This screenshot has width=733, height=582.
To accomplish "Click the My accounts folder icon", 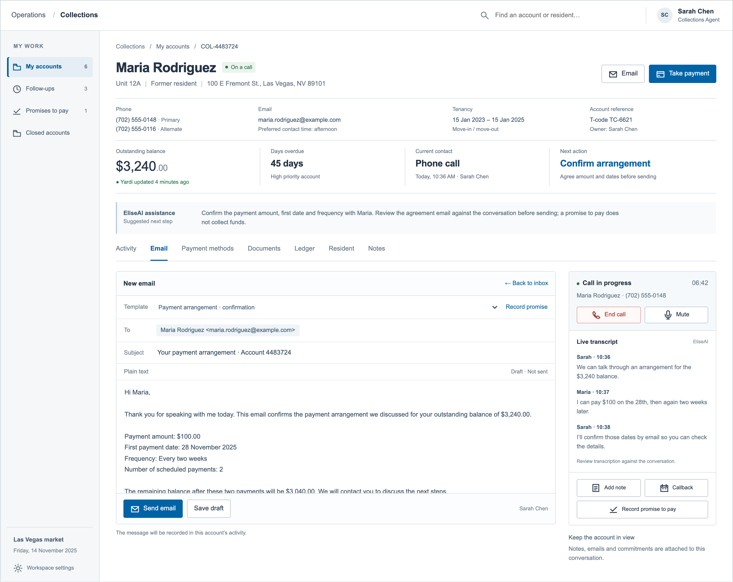I will pos(17,67).
